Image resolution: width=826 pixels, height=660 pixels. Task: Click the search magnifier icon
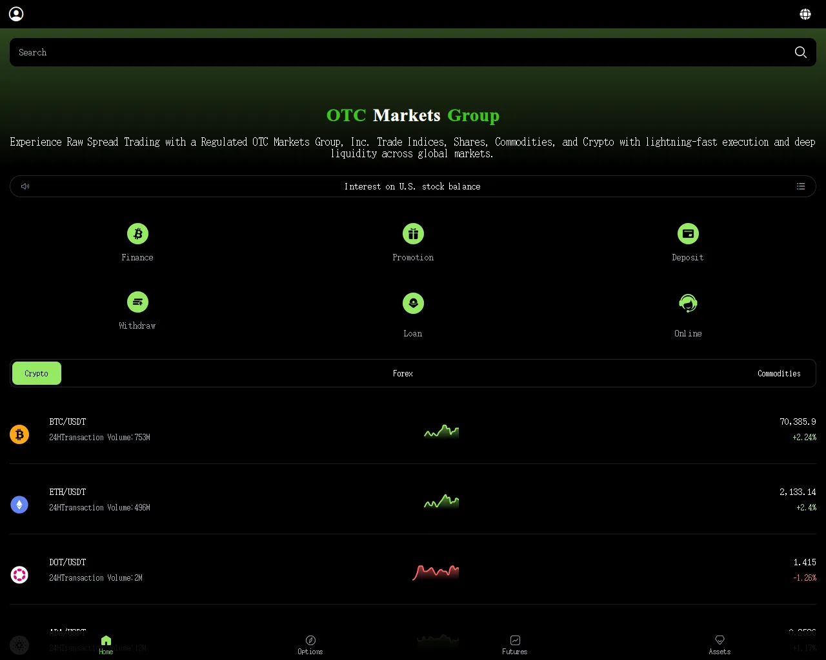pyautogui.click(x=801, y=52)
